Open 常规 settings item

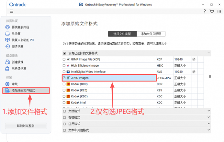tap(14, 84)
